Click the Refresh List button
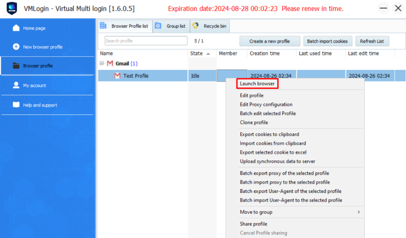The image size is (406, 238). (372, 41)
